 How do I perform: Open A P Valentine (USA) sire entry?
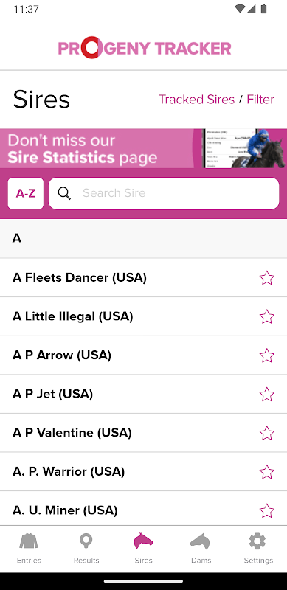coord(143,433)
